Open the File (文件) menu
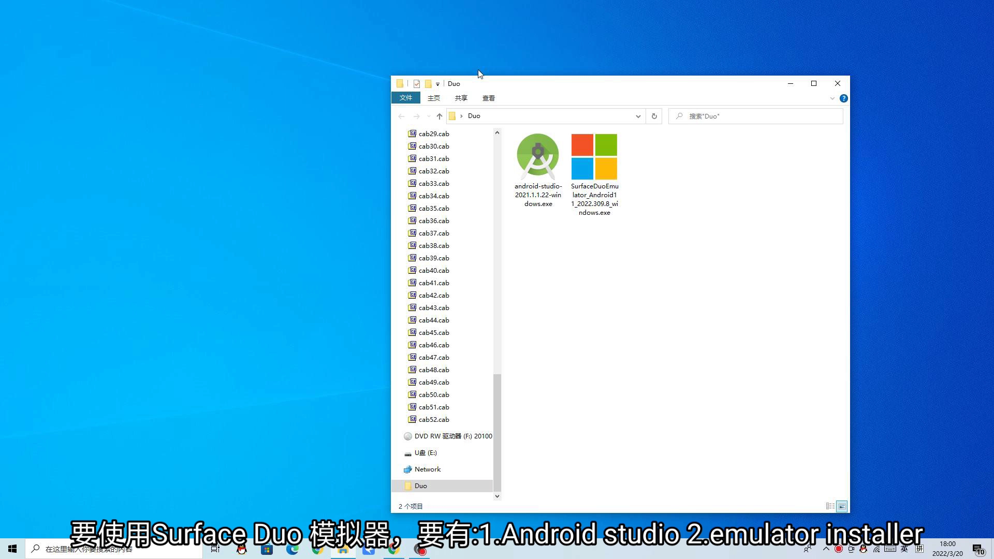Image resolution: width=994 pixels, height=559 pixels. pos(406,98)
